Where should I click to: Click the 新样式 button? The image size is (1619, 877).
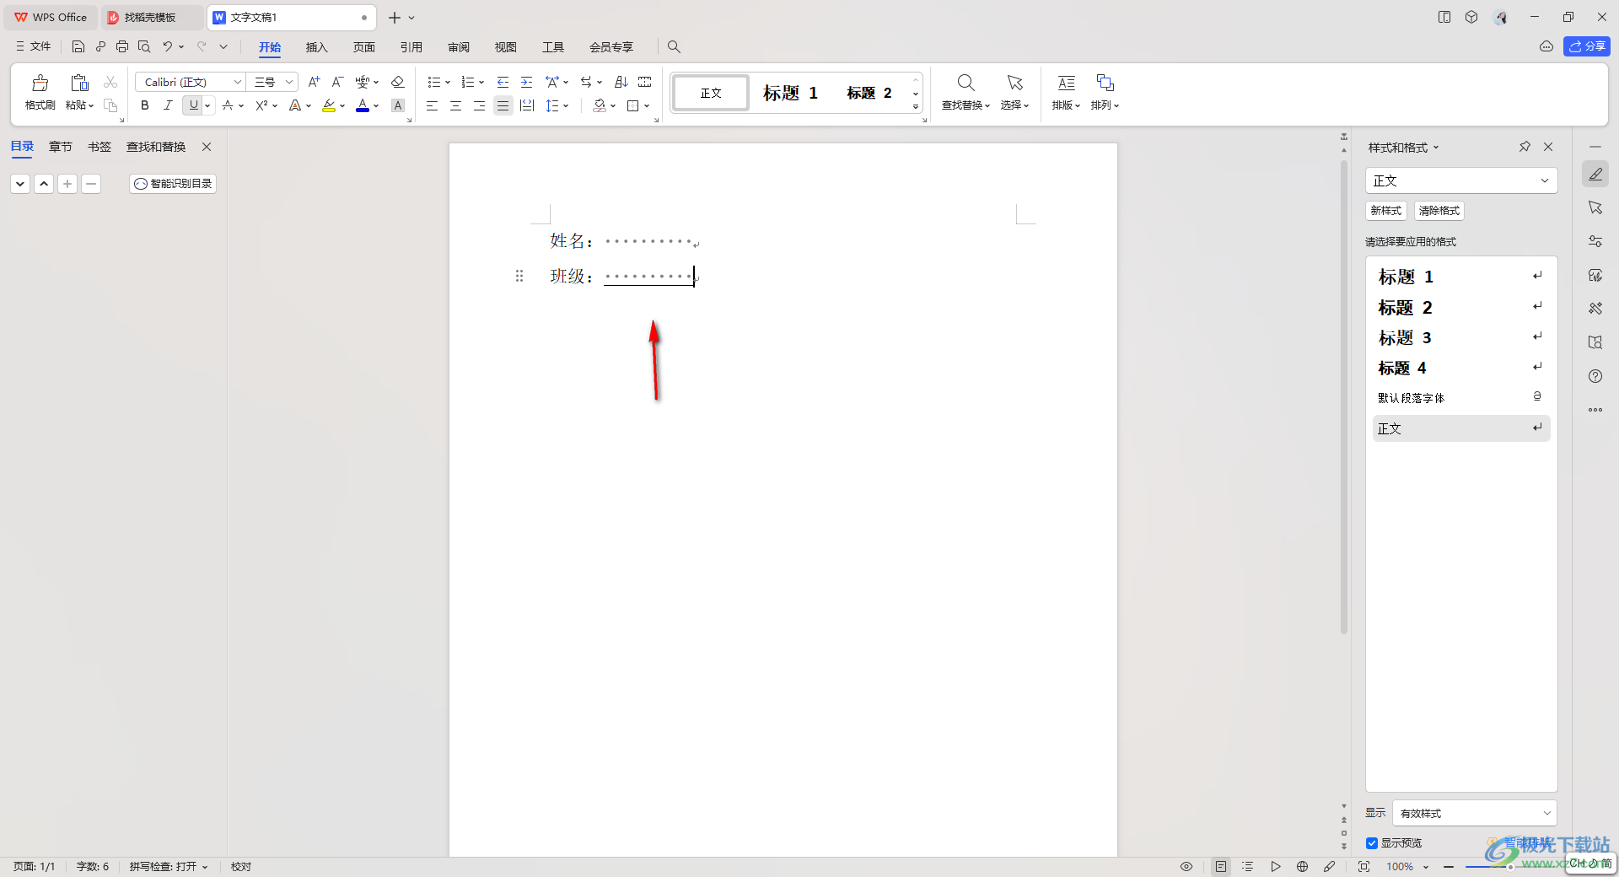tap(1385, 211)
